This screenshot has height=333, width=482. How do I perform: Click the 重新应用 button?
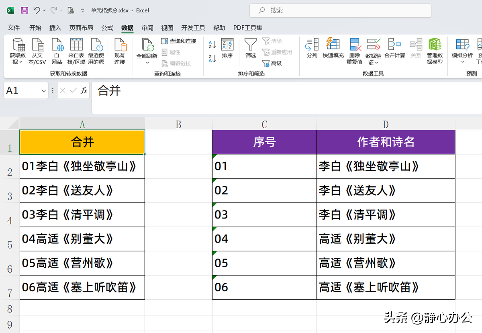coord(277,52)
